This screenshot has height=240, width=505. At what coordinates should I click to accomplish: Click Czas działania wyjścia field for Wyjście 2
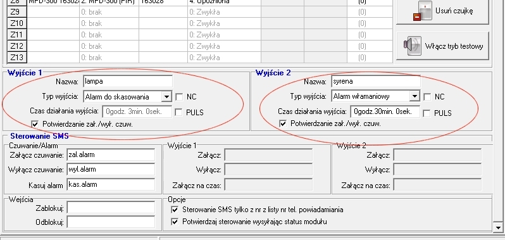click(385, 112)
